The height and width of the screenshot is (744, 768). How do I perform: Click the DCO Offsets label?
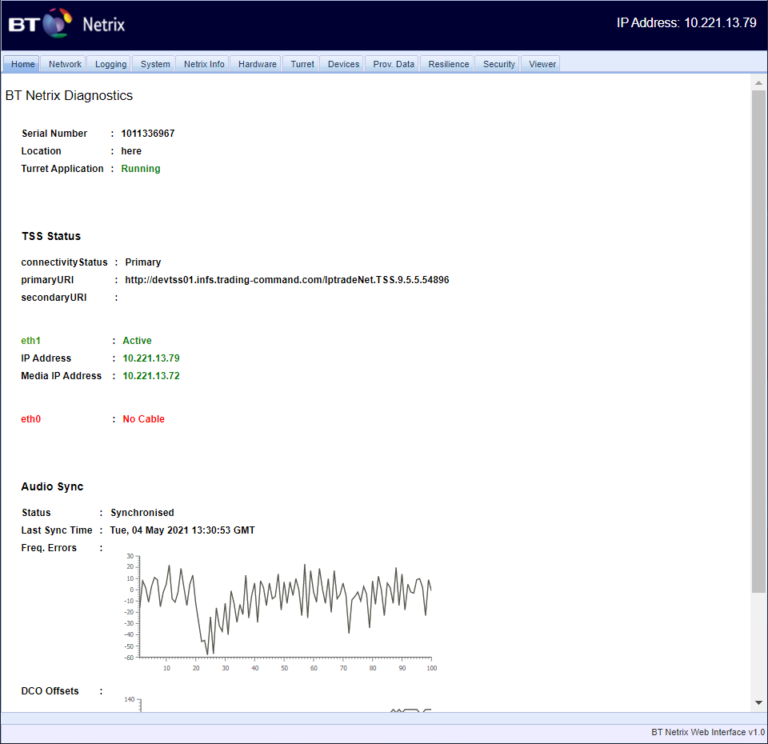(50, 690)
